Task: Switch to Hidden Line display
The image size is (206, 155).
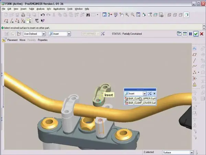Action: pyautogui.click(x=175, y=15)
